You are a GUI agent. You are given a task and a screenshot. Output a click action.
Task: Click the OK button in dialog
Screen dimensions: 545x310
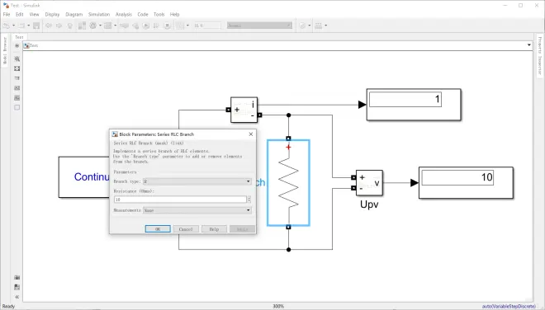(158, 229)
